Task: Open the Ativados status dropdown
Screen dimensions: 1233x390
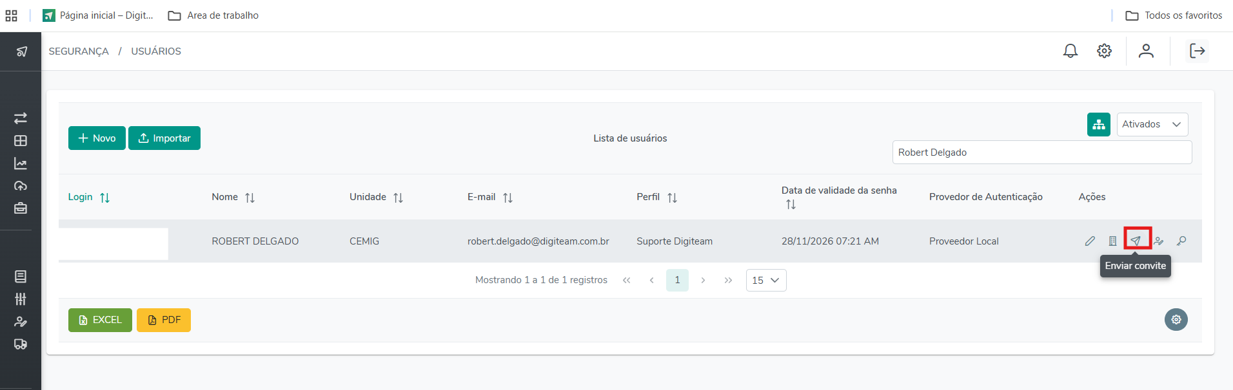Action: [1152, 124]
